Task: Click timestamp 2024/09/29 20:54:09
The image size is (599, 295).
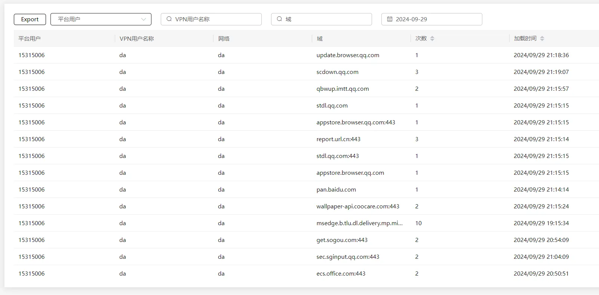Action: (541, 240)
